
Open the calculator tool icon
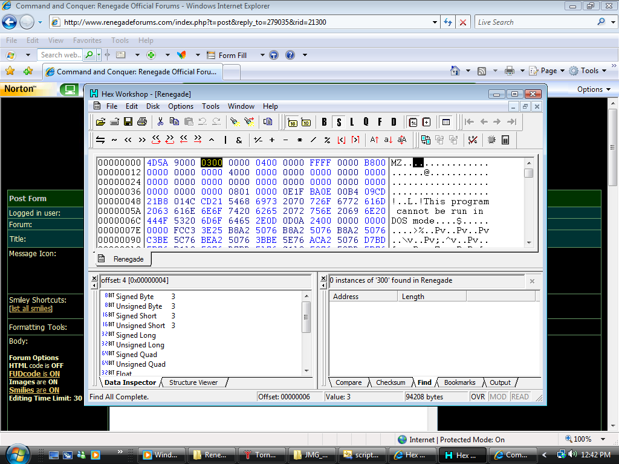coord(505,140)
